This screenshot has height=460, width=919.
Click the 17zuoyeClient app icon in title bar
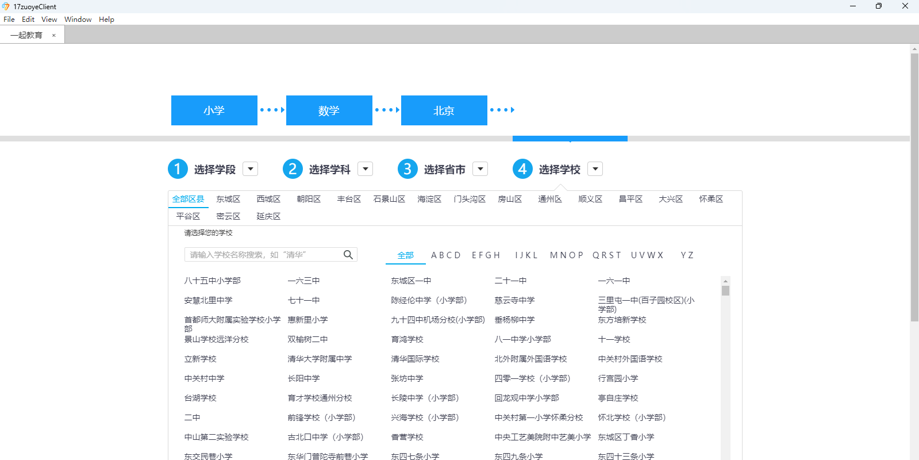point(6,6)
